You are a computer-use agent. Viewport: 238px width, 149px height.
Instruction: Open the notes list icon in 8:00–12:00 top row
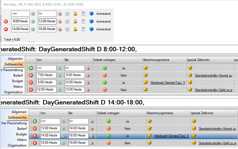pos(68,21)
